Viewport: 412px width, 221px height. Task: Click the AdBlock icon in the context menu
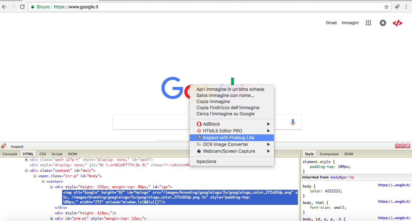tap(199, 124)
